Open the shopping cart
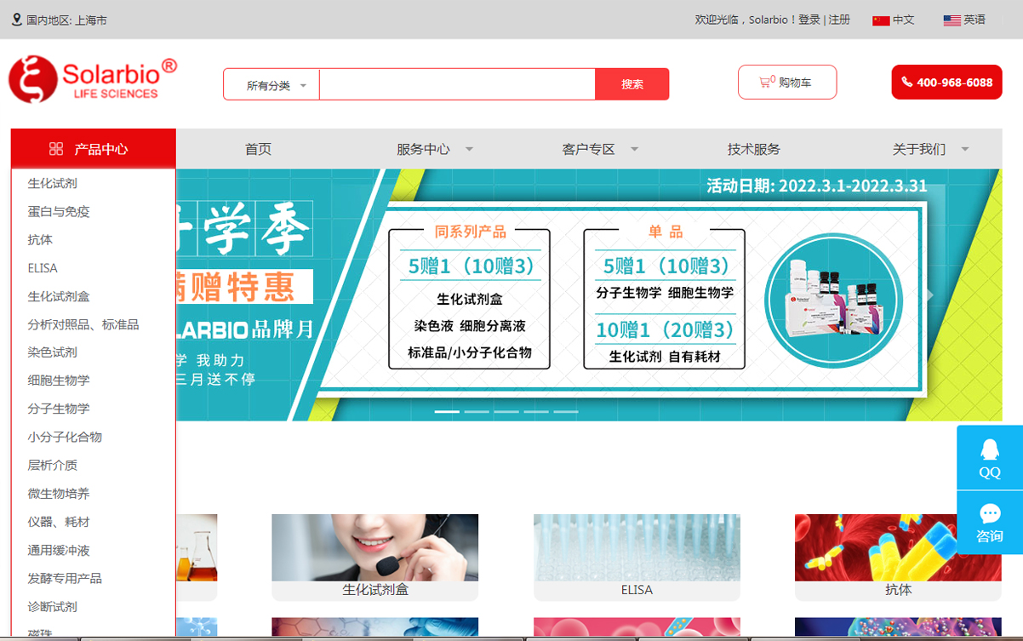Image resolution: width=1023 pixels, height=641 pixels. (x=786, y=83)
